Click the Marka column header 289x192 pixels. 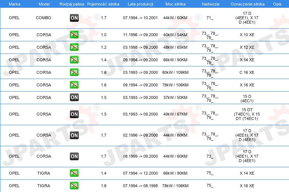click(x=14, y=4)
